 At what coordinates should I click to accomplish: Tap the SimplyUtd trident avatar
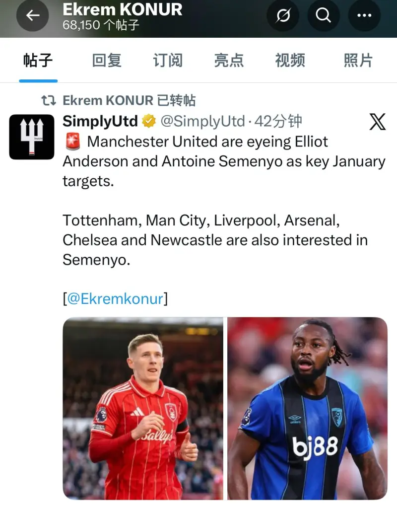[32, 137]
